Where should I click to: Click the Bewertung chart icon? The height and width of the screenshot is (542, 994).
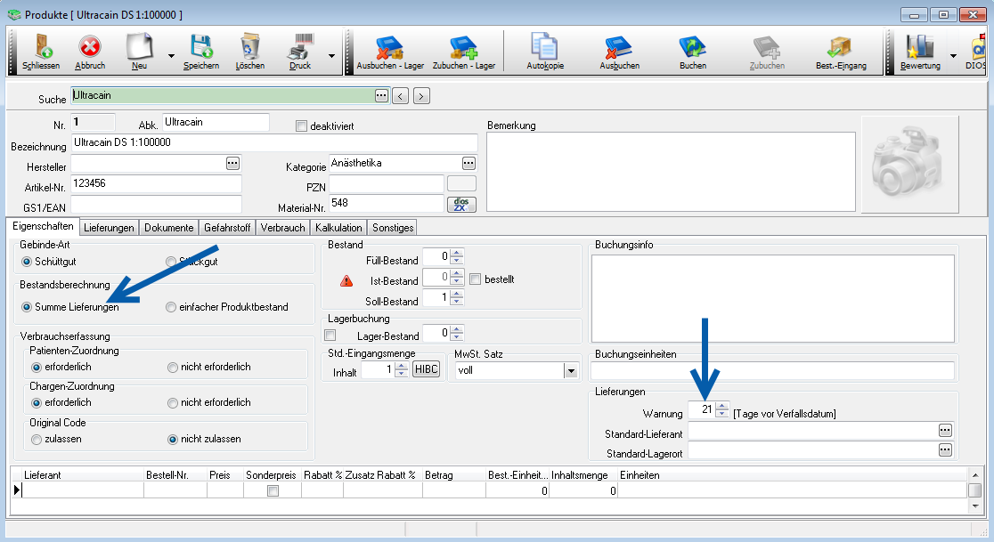point(920,47)
